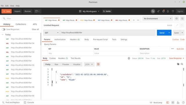Switch response view to Raw

pos(56,64)
